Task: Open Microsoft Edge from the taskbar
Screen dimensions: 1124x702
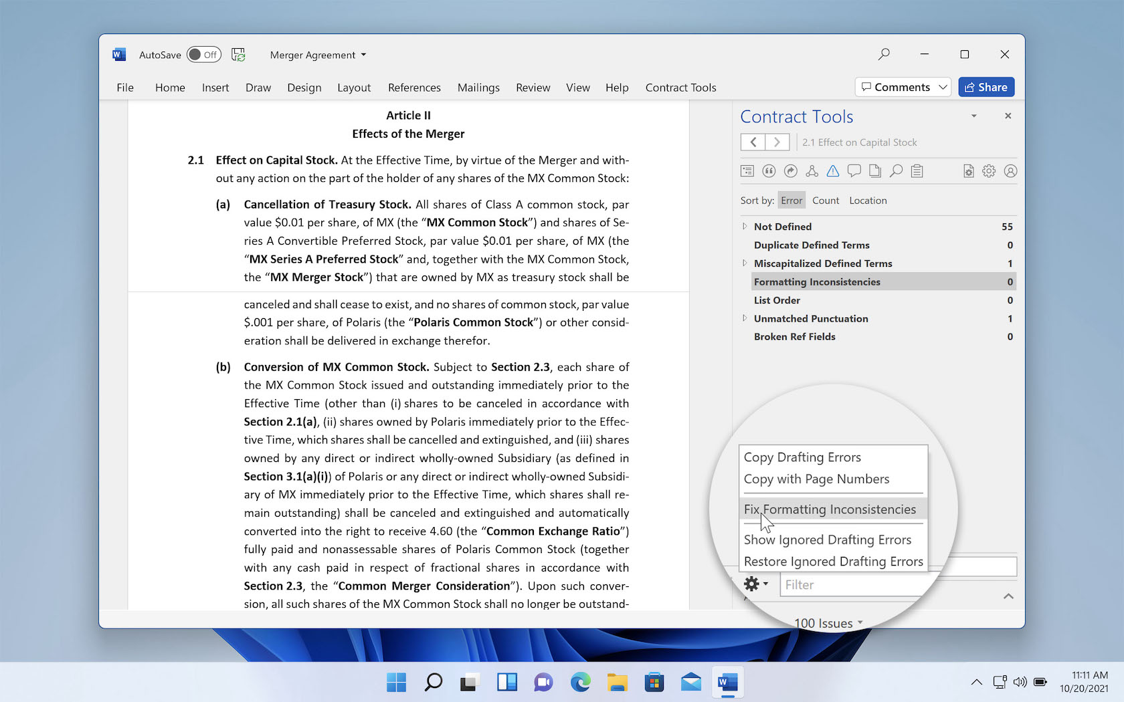Action: tap(580, 682)
